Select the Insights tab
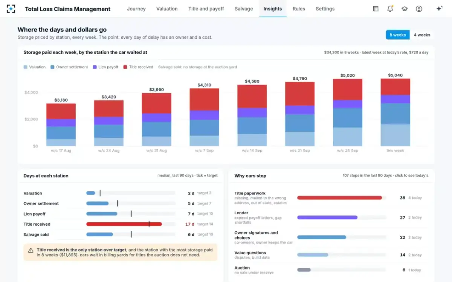Image resolution: width=452 pixels, height=282 pixels. coord(273,9)
